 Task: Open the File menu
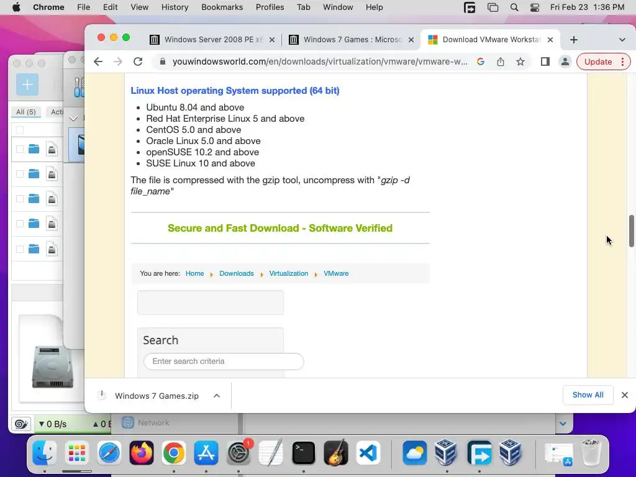click(84, 7)
